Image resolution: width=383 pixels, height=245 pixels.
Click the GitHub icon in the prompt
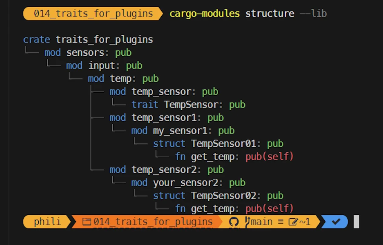pyautogui.click(x=234, y=222)
